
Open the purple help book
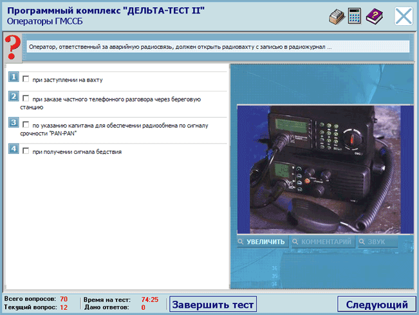[374, 17]
